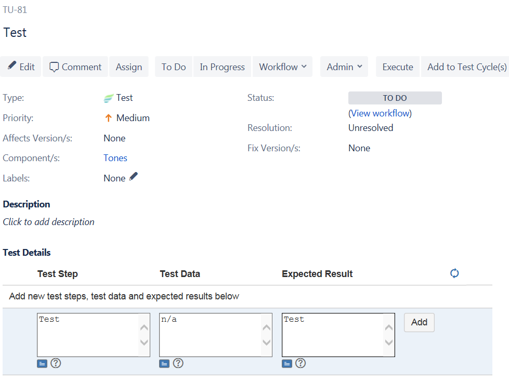Open the Tones component link
509x381 pixels.
pos(115,158)
